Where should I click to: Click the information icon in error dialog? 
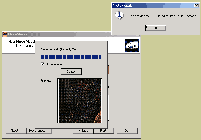pos(119,16)
